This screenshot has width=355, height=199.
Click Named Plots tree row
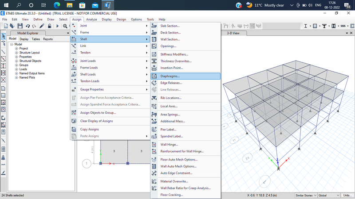click(27, 77)
